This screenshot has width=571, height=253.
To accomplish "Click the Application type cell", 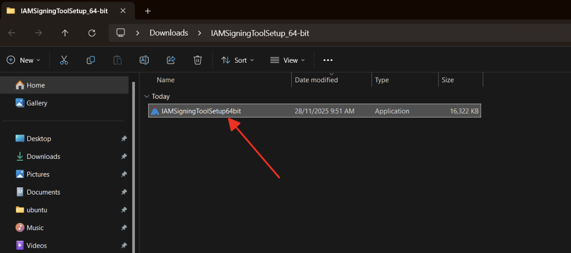I will coord(392,111).
